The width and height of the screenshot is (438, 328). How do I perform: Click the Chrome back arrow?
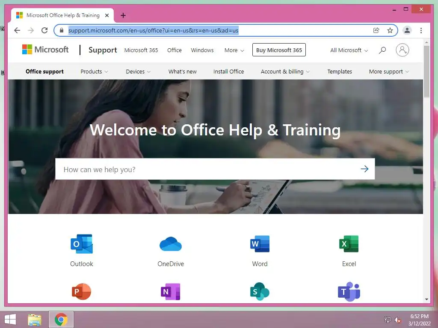point(17,30)
